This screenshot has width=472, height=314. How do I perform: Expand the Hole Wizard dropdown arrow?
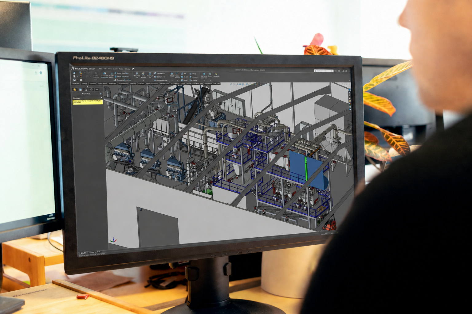[x=144, y=80]
